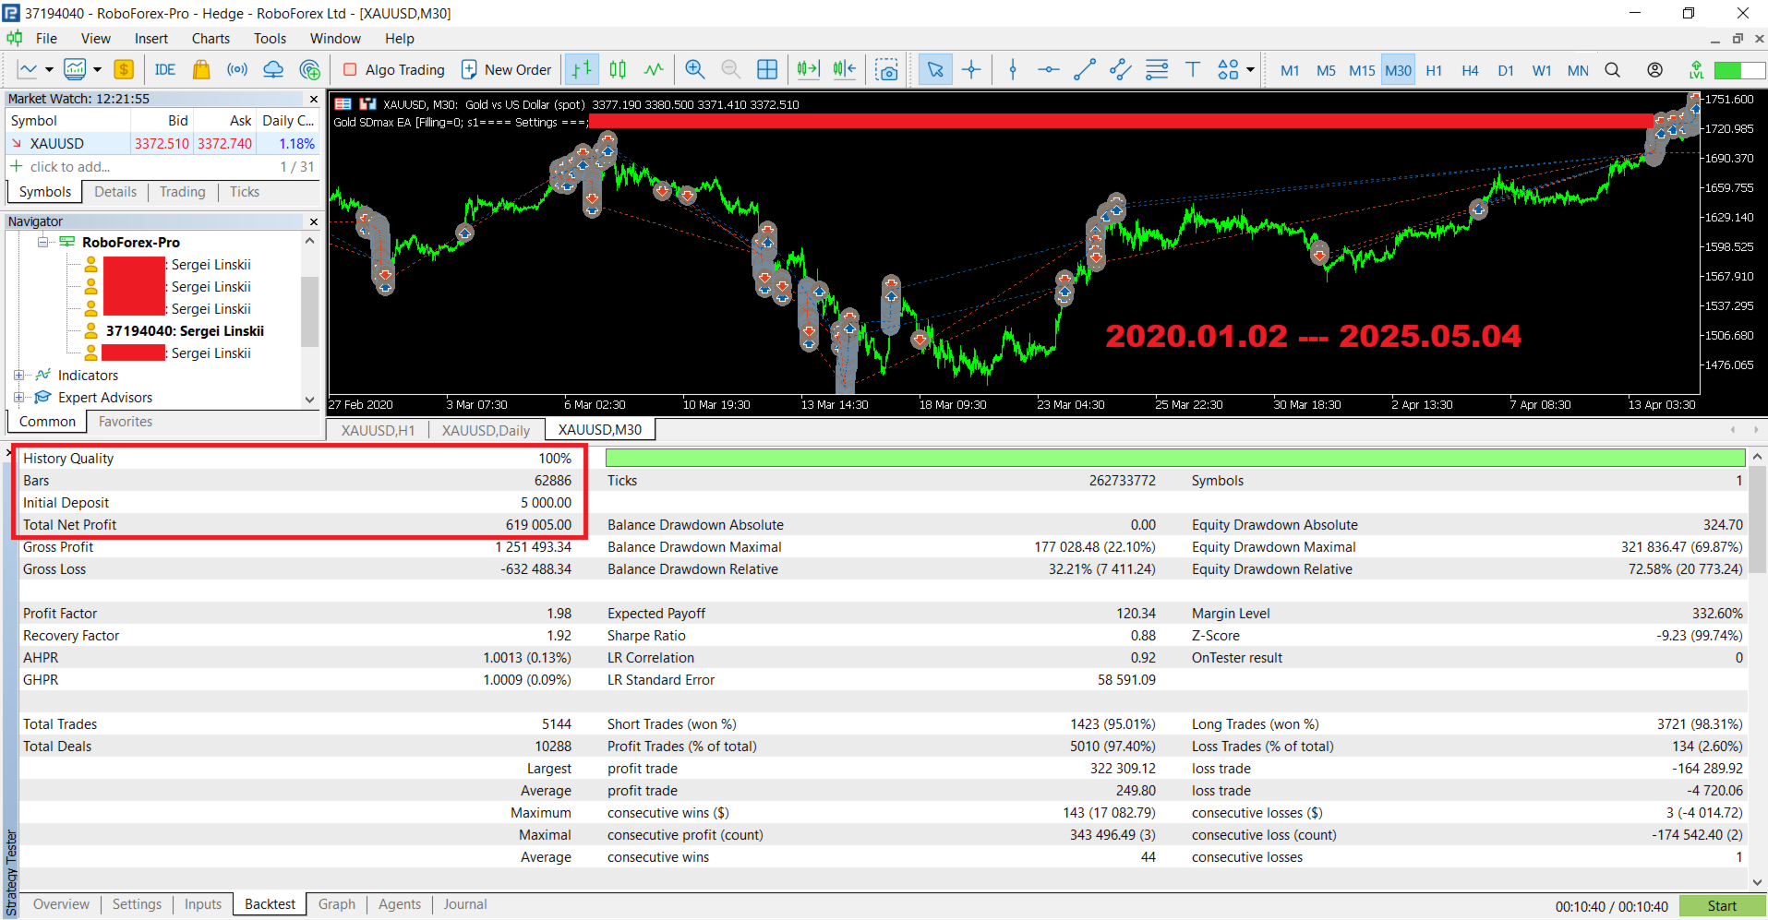Switch chart to line chart mode

point(654,69)
